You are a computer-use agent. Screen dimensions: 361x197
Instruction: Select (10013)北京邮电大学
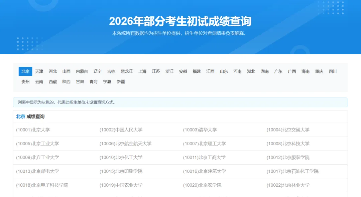(37, 171)
